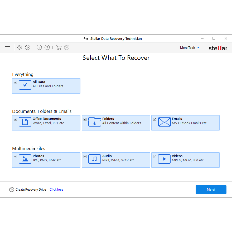Viewport: 232px width, 232px height.
Task: Click the 'Word, Excel, PPT etc' text
Action: 48,123
